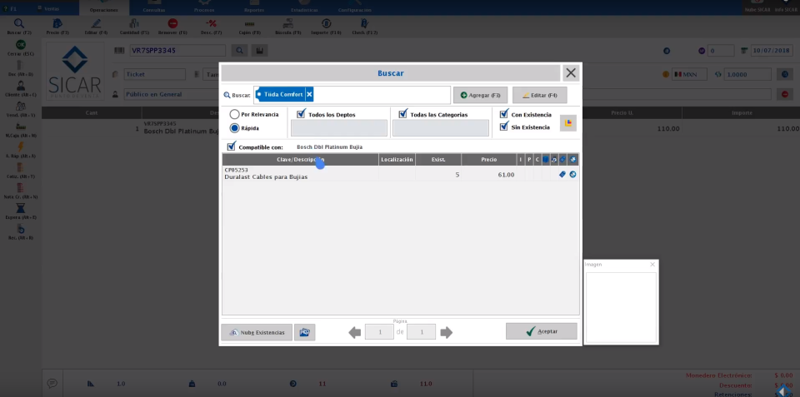Screen dimensions: 800x397
Task: Click the Nota Cr. (Alt+N) sidebar icon
Action: coord(20,187)
